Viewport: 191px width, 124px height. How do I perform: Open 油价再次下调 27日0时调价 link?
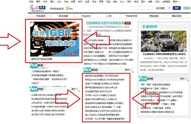[x=48, y=115]
